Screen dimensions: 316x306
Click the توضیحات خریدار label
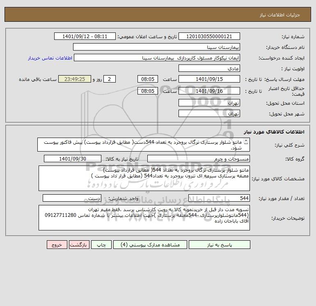288,218
